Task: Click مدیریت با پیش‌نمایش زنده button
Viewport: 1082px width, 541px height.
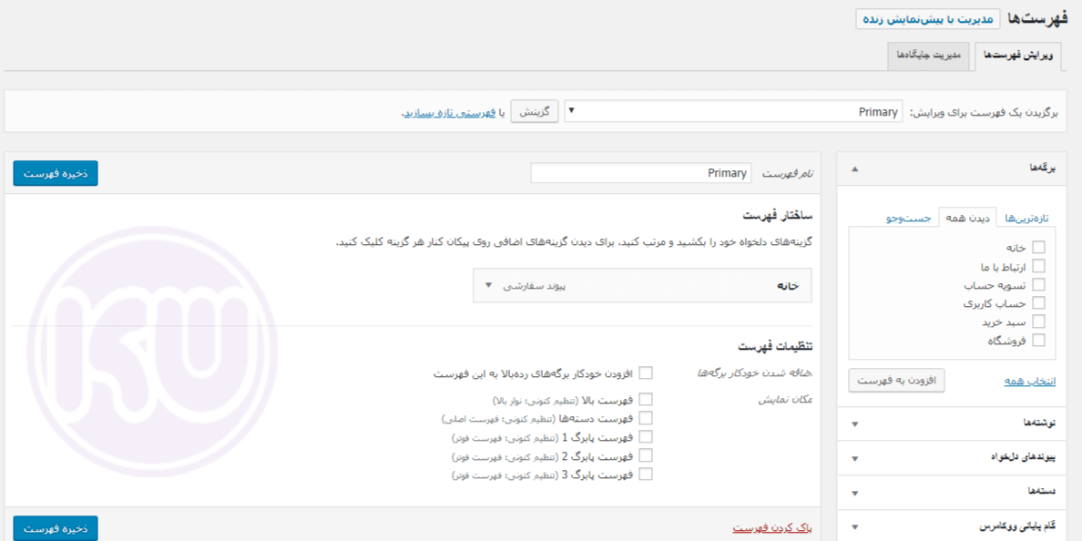Action: (928, 18)
